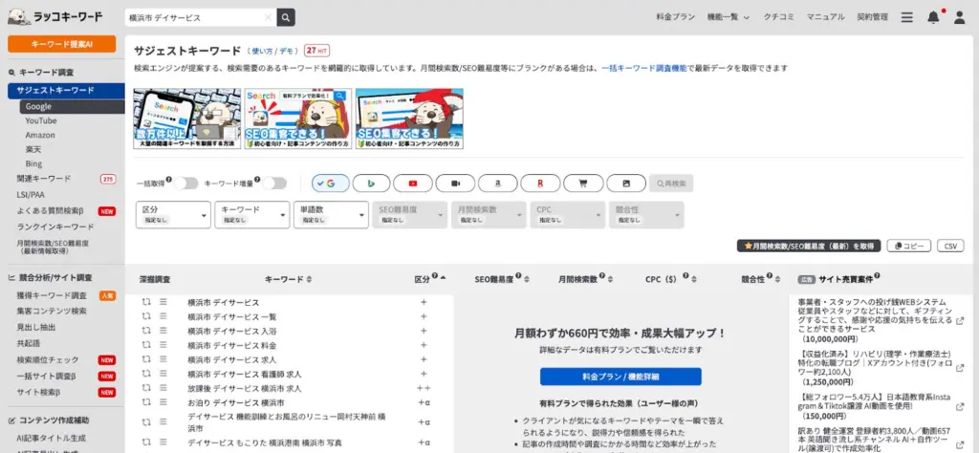Viewport: 979px width, 453px height.
Task: Click help icon next to キーワード増量
Action: click(x=257, y=180)
